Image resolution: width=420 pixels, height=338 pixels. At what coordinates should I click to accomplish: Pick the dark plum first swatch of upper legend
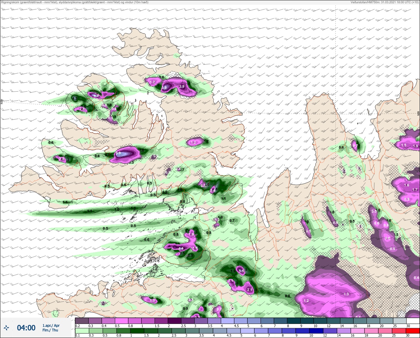click(x=82, y=321)
